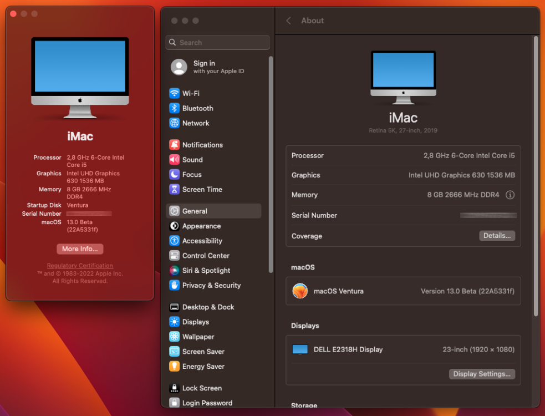The height and width of the screenshot is (416, 545).
Task: Click the Appearance icon
Action: [174, 226]
